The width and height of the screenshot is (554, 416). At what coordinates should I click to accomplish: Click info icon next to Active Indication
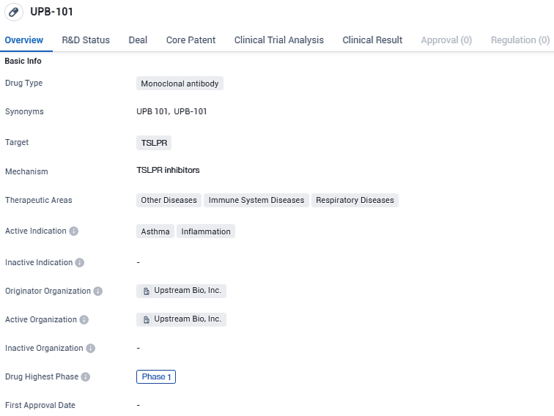tap(74, 231)
